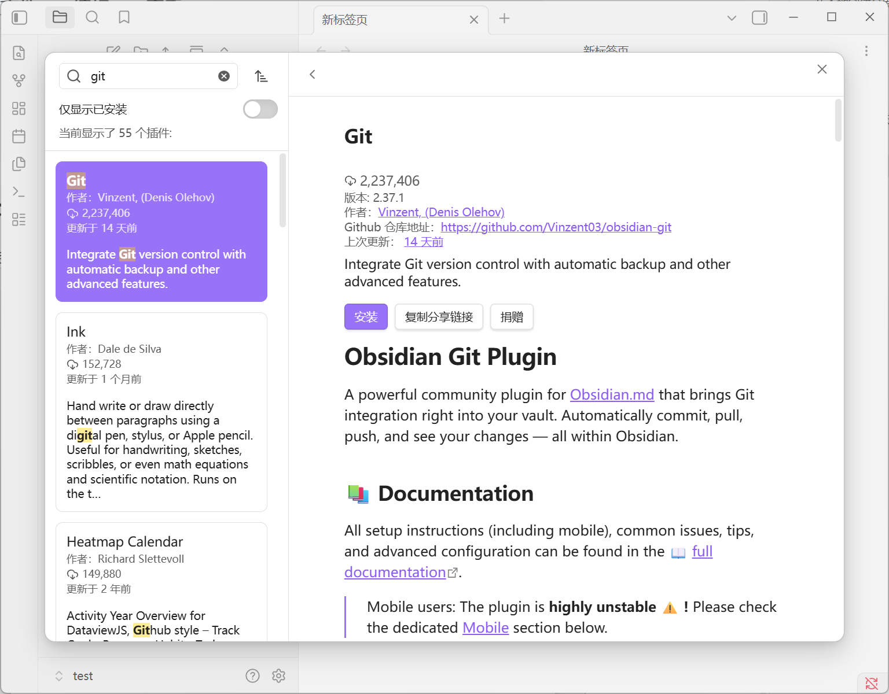Click the "Obsidian Git Plugin" heading

click(450, 357)
